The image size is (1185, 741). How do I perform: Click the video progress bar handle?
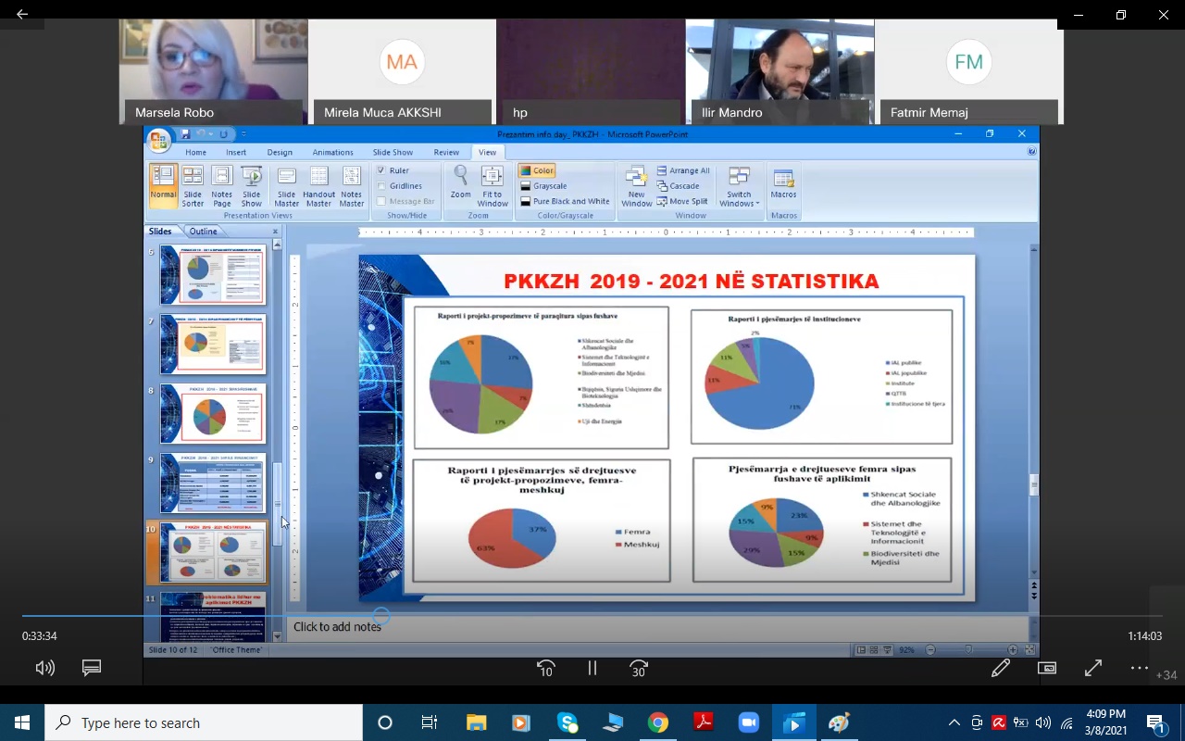click(381, 616)
